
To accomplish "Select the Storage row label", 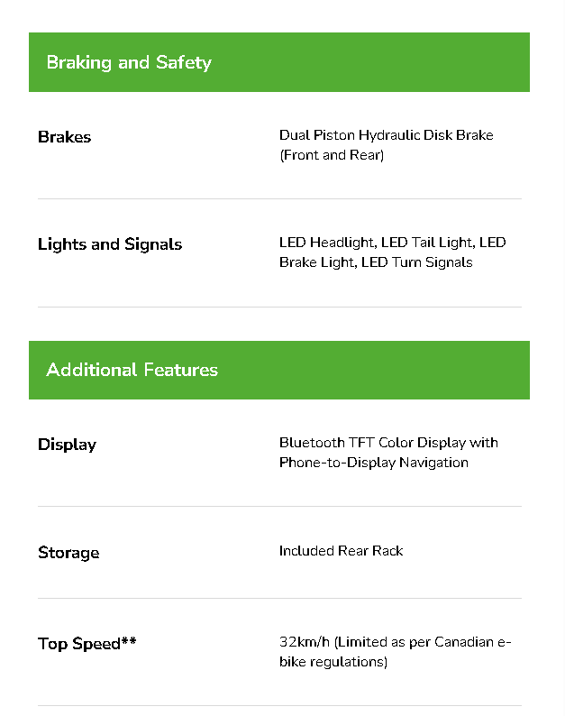I will (x=68, y=553).
